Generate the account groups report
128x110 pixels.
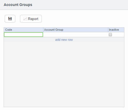31,19
